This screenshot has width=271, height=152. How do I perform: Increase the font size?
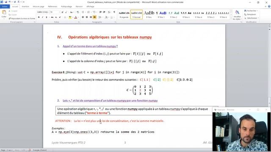click(62, 12)
